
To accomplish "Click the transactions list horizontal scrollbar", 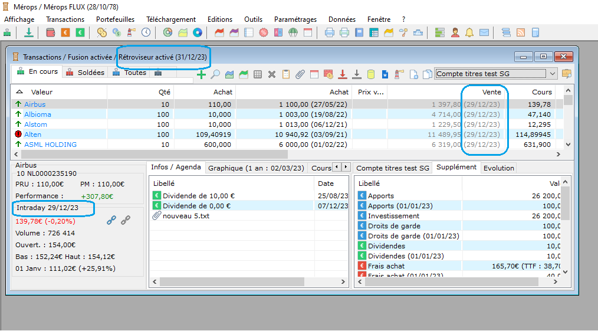I will pos(287,154).
